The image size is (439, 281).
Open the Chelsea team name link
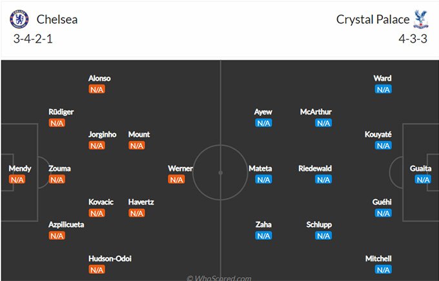[x=57, y=19]
